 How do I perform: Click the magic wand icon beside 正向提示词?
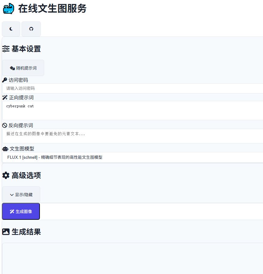point(5,97)
